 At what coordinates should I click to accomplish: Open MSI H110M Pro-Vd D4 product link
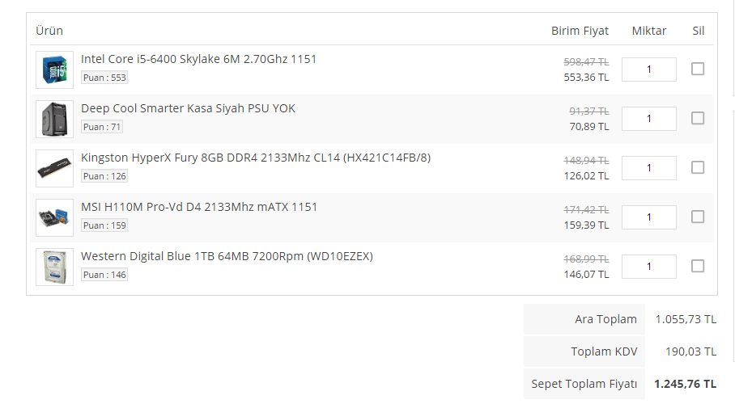tap(199, 207)
